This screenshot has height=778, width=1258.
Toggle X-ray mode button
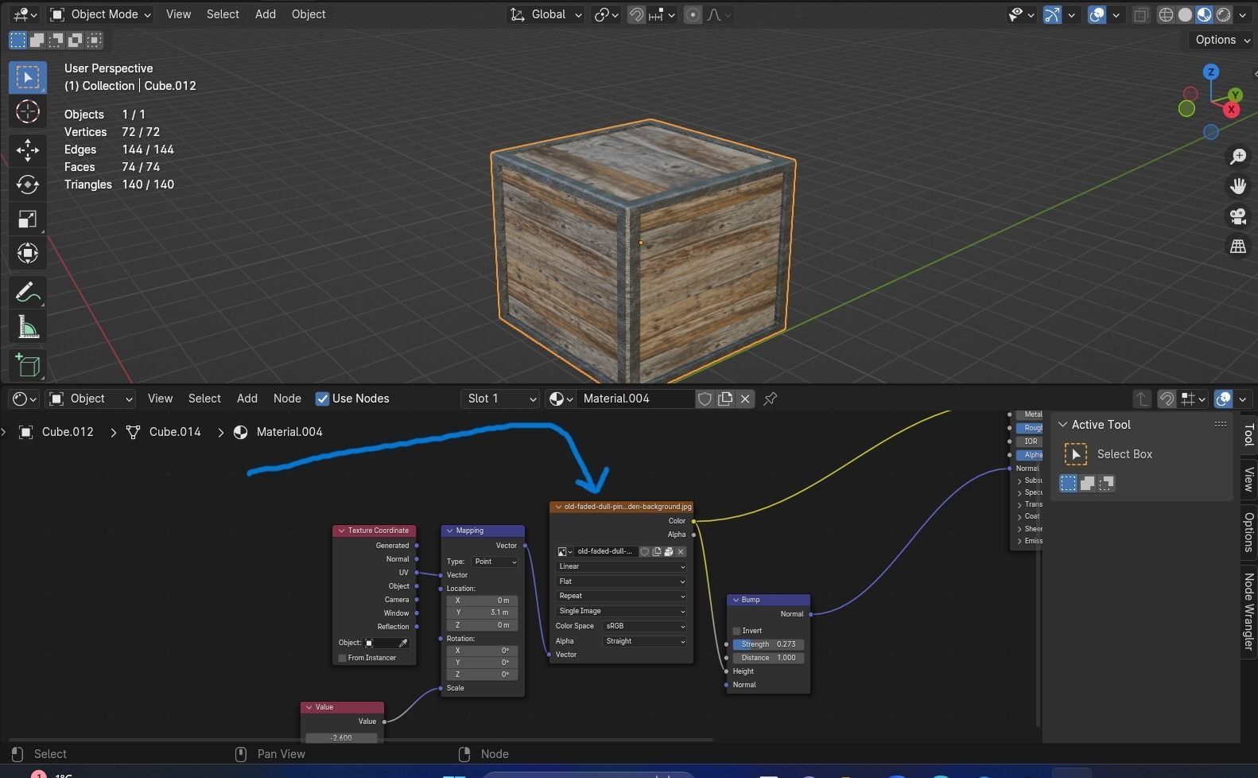1141,14
